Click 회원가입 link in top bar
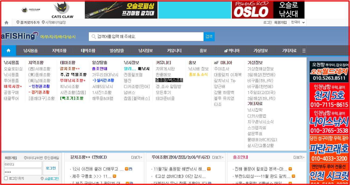350x185 pixels. point(281,23)
